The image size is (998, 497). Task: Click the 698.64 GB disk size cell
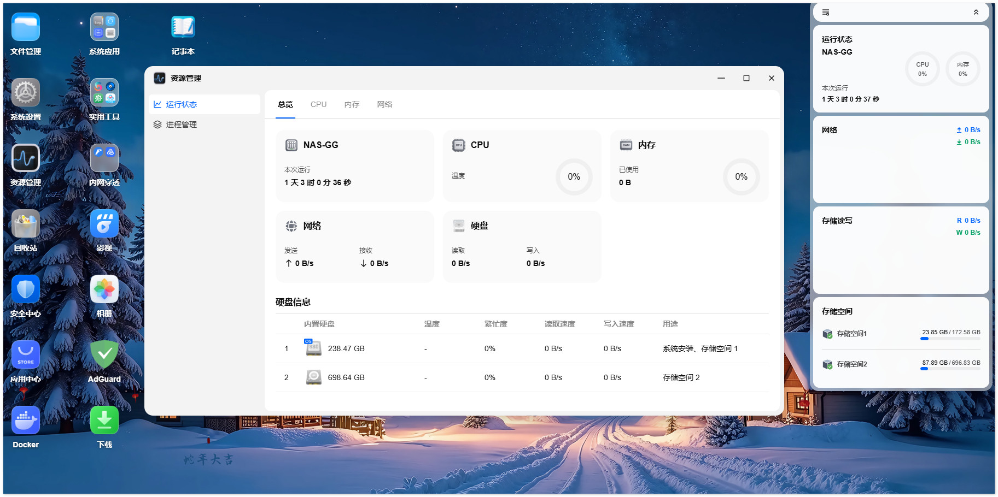point(346,377)
